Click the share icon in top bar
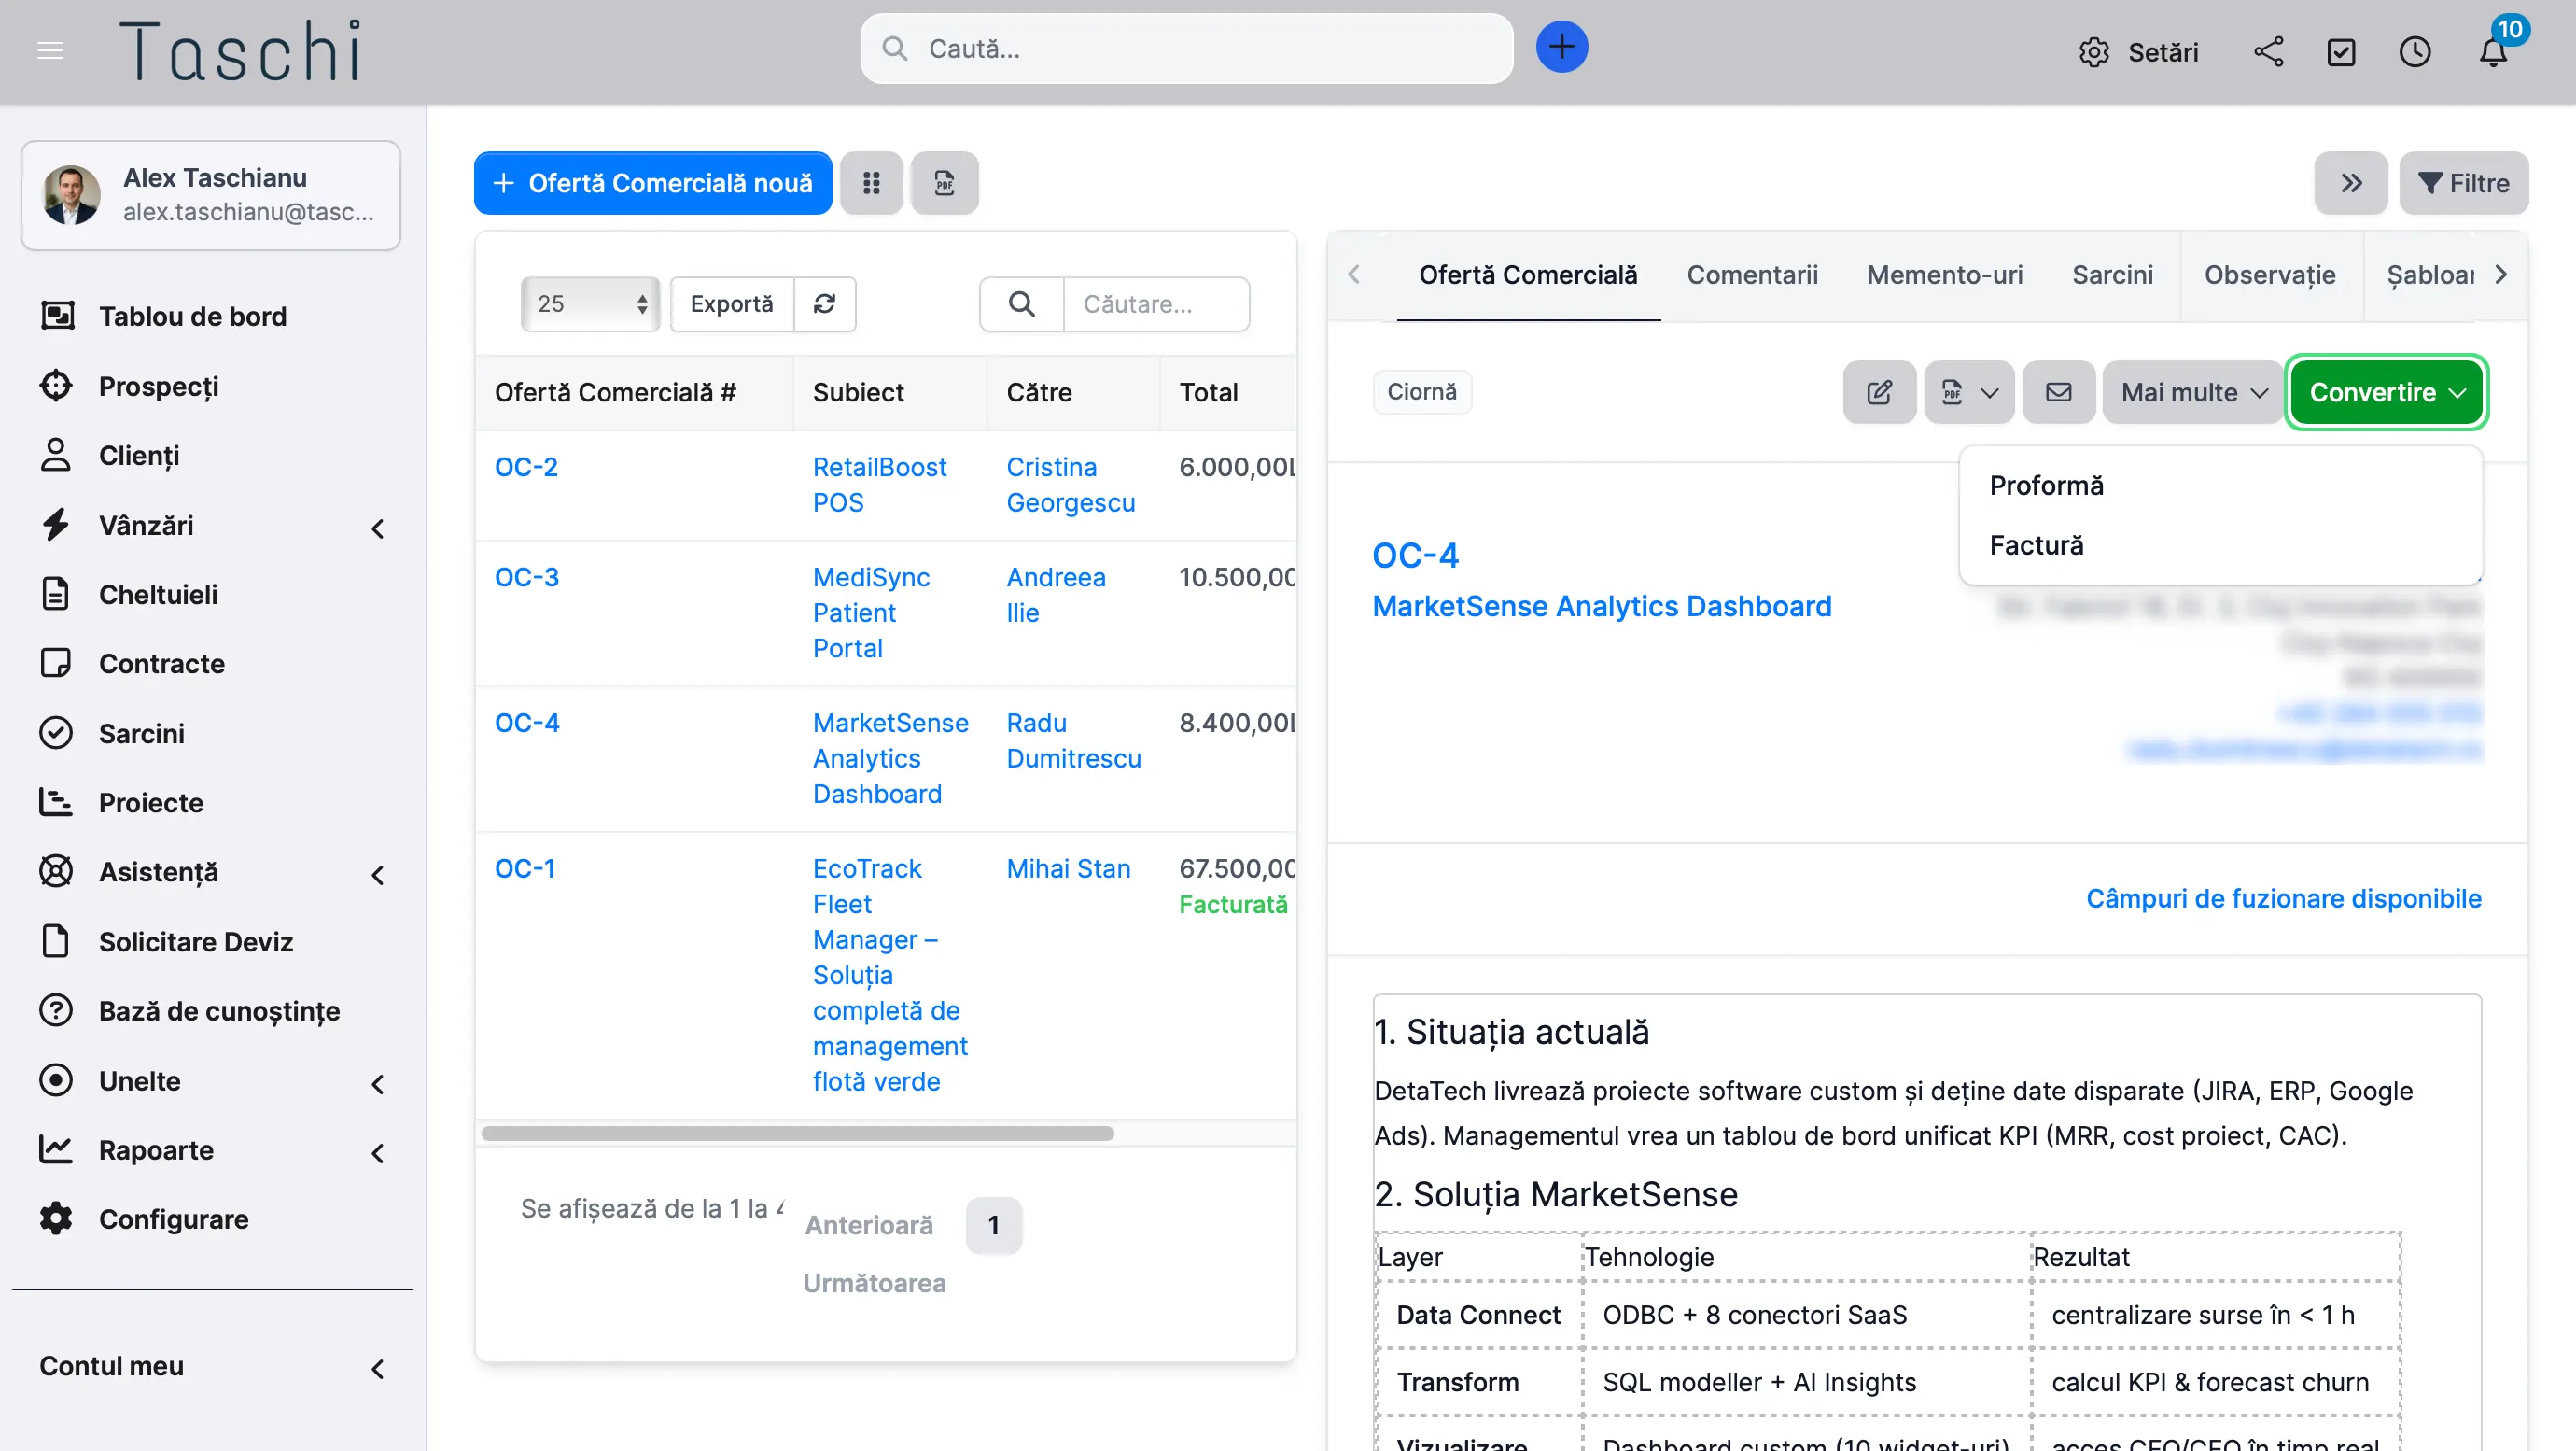Screen dimensions: 2576x1451 pyautogui.click(x=2268, y=52)
